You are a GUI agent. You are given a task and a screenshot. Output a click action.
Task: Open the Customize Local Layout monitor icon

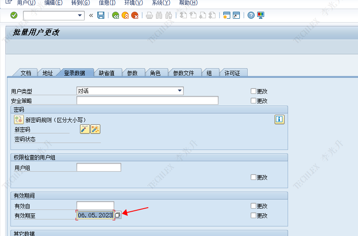(261, 16)
